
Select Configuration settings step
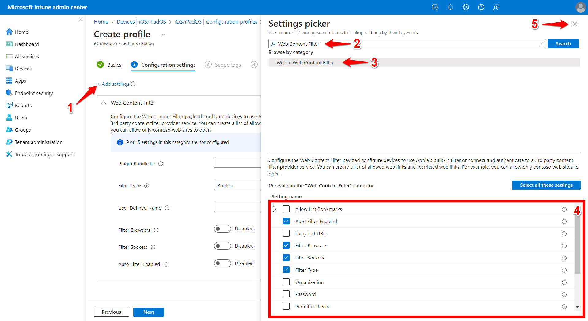[x=163, y=65]
